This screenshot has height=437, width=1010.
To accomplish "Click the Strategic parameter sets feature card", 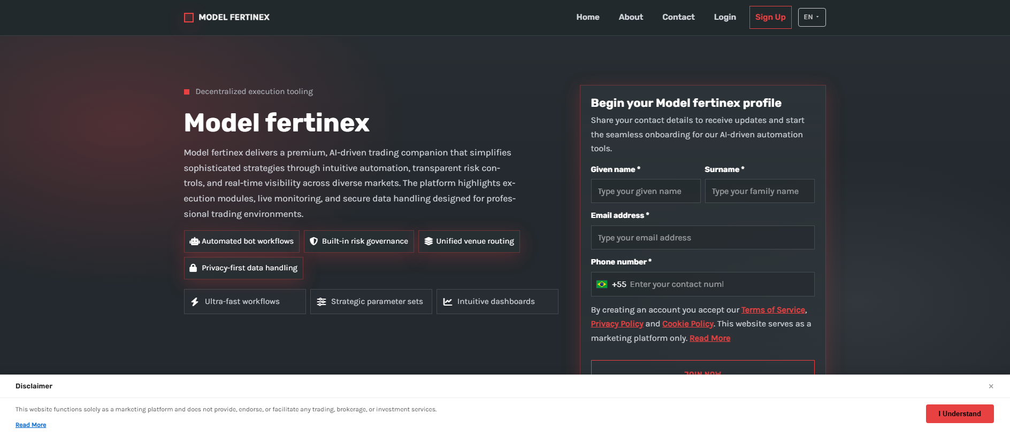I will click(x=371, y=302).
